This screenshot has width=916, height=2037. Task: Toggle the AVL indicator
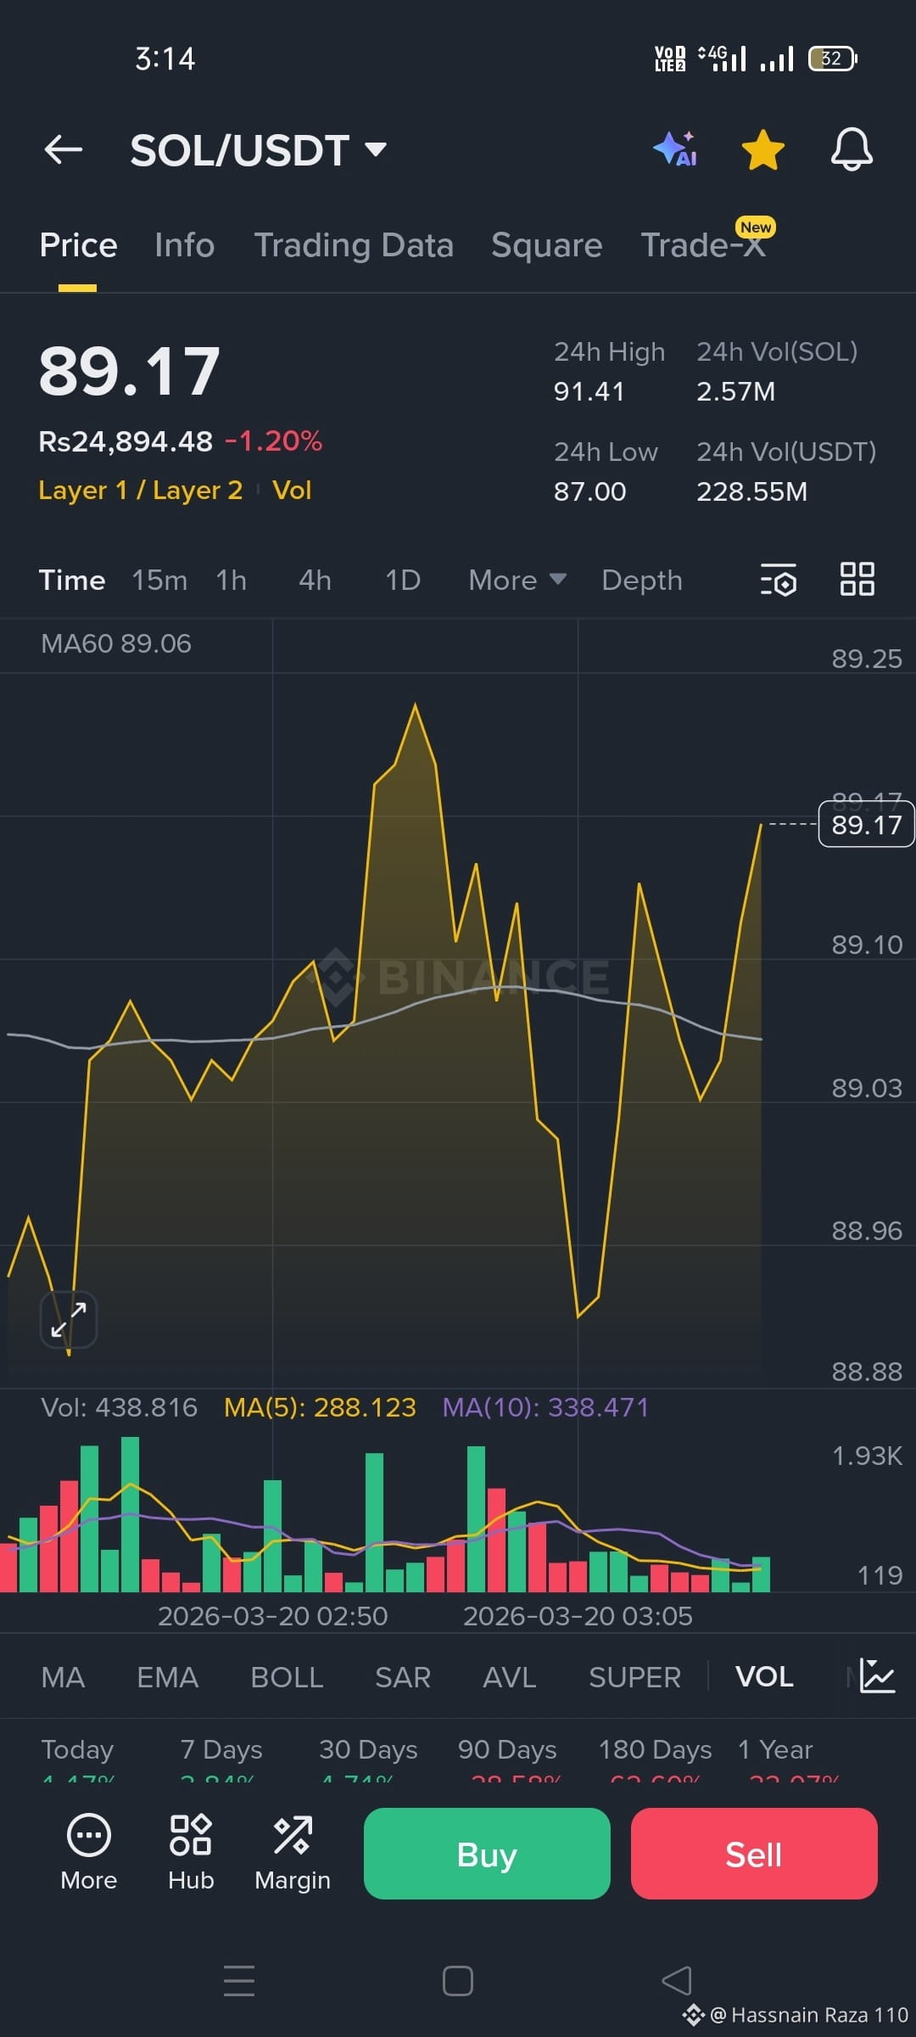pyautogui.click(x=509, y=1677)
